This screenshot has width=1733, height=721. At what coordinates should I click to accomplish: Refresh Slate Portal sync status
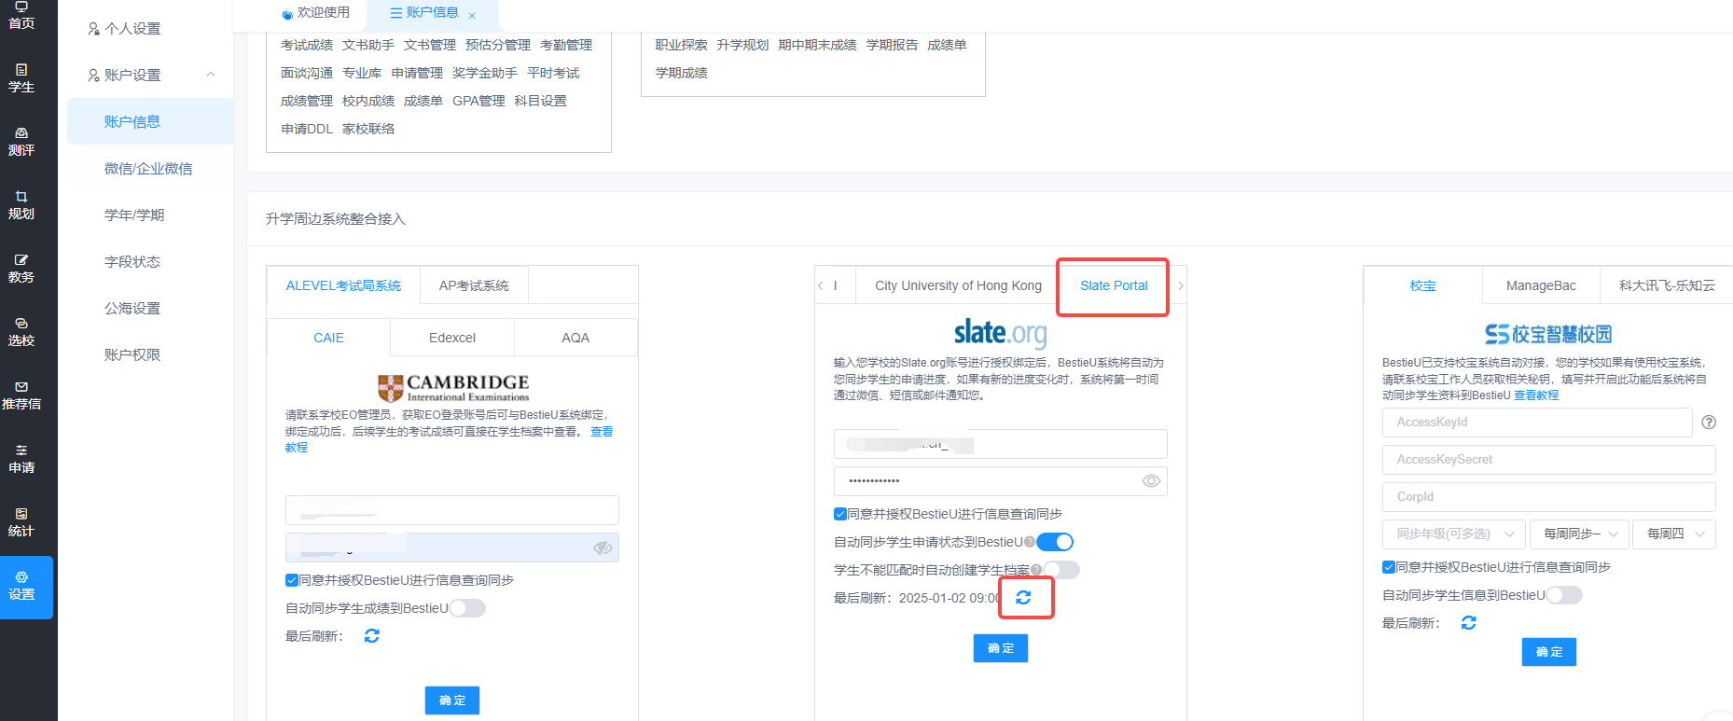coord(1023,598)
